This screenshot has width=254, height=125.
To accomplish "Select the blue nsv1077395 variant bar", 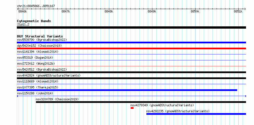I will (x=127, y=90).
